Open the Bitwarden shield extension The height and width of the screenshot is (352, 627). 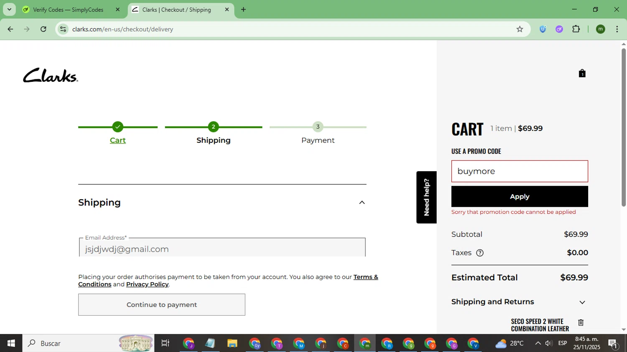(x=543, y=29)
